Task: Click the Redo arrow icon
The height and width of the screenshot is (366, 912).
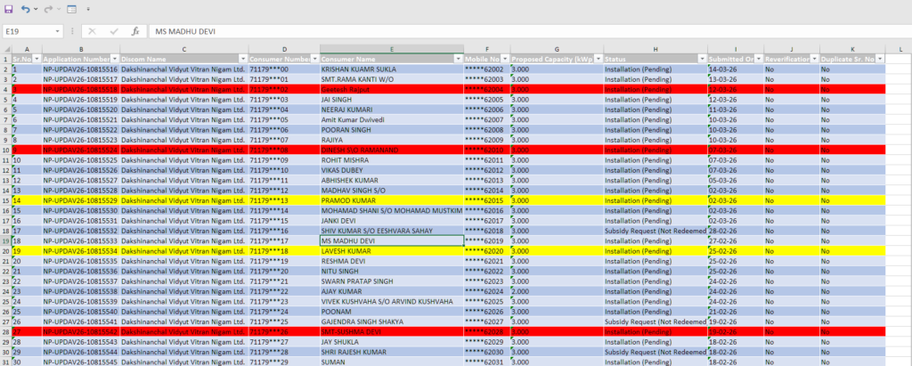Action: click(48, 9)
